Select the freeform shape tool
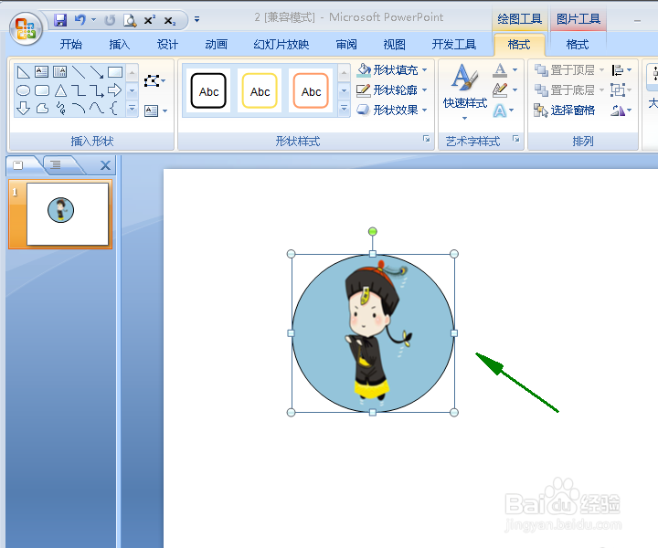 pyautogui.click(x=42, y=109)
